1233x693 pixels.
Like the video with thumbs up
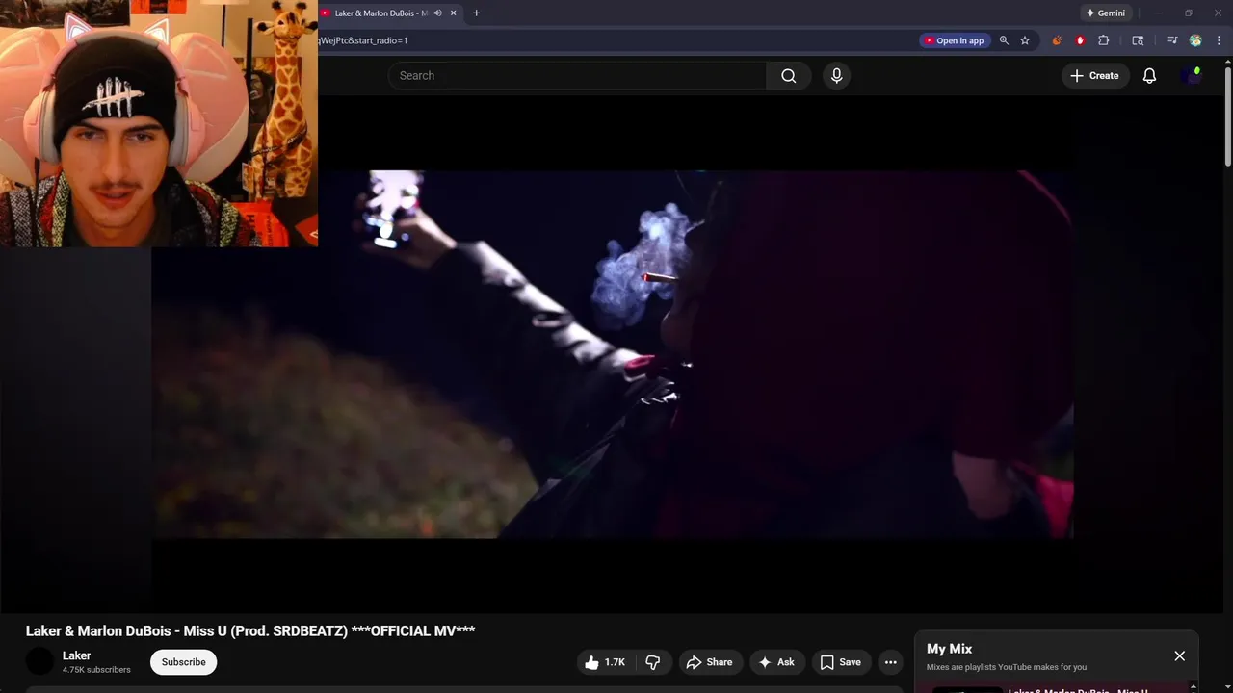pos(604,662)
